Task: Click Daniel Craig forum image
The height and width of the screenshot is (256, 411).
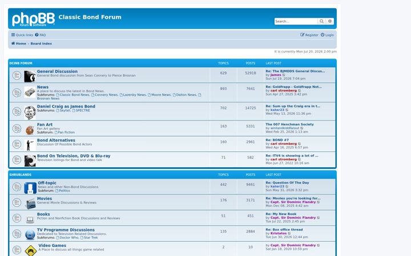Action: [30, 113]
